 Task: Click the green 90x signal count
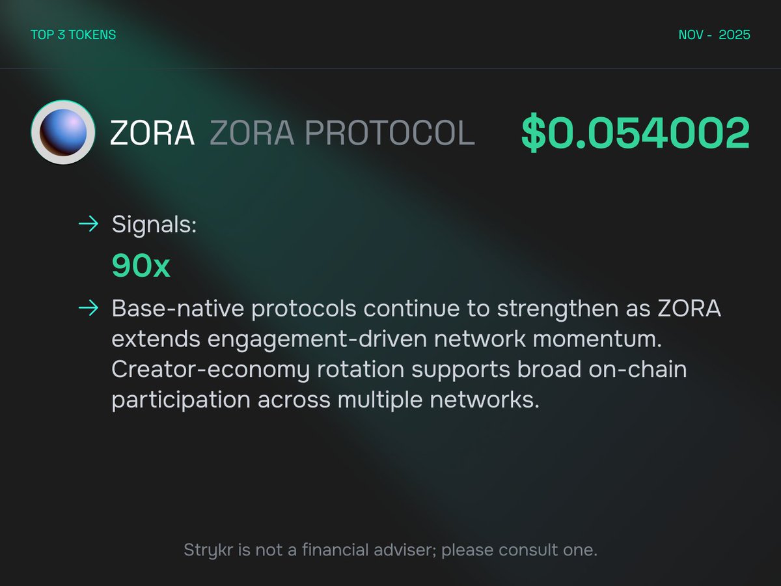141,266
